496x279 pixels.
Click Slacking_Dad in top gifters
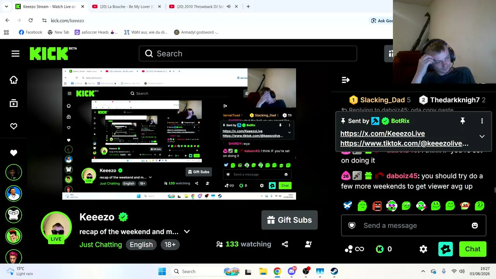pyautogui.click(x=382, y=100)
